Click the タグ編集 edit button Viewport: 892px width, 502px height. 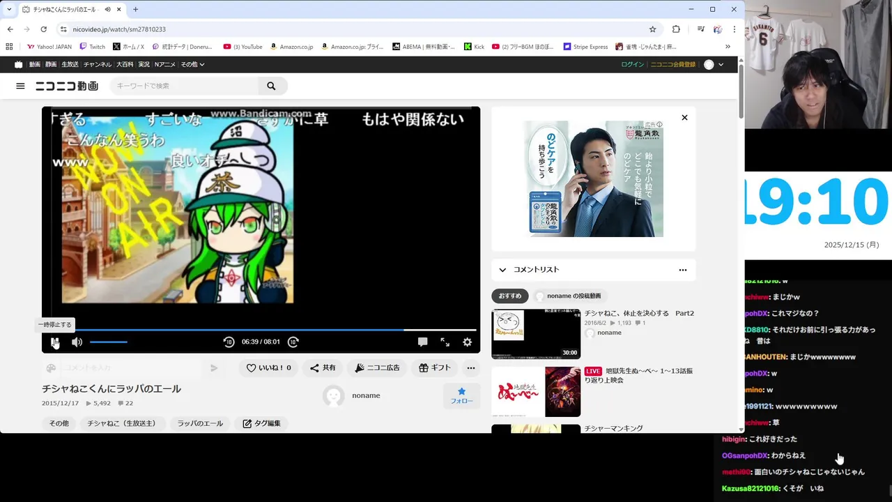click(x=261, y=423)
